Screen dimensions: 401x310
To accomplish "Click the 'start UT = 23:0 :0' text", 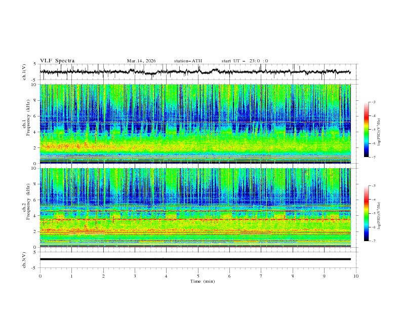I will [245, 61].
